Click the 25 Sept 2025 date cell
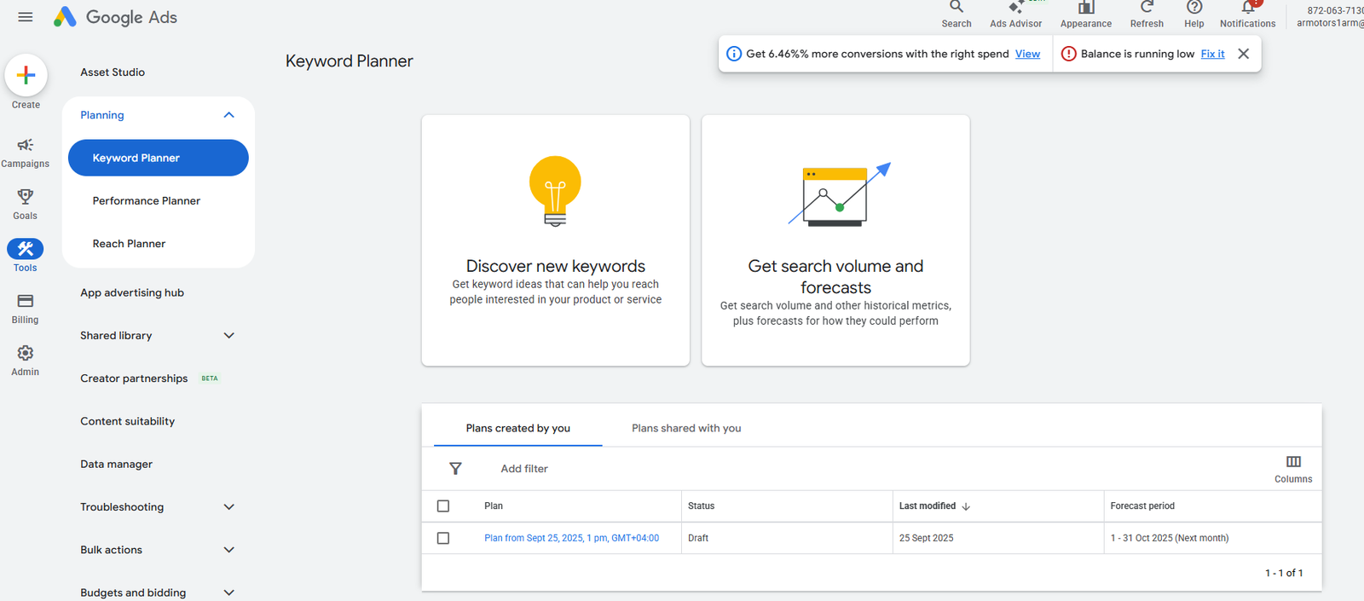The image size is (1364, 601). click(926, 539)
